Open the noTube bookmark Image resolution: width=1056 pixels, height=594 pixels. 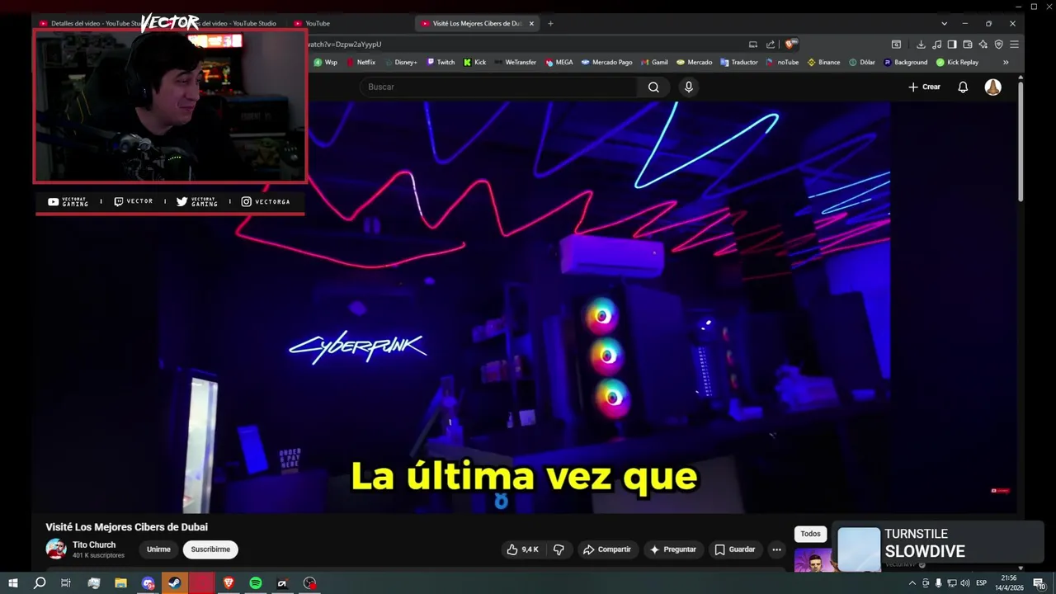(782, 62)
